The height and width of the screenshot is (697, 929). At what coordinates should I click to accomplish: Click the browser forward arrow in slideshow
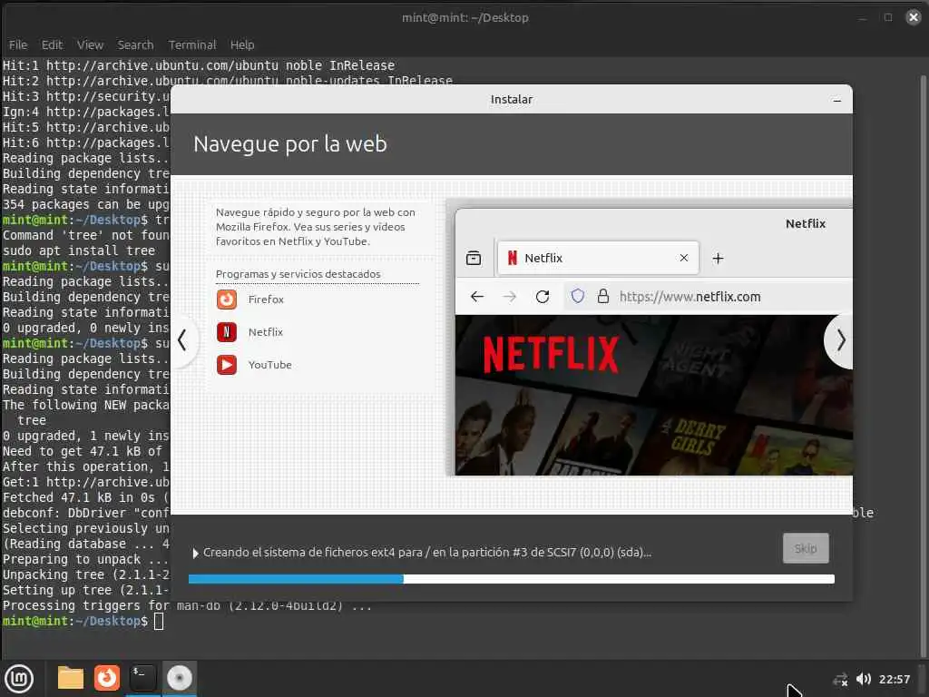(510, 297)
